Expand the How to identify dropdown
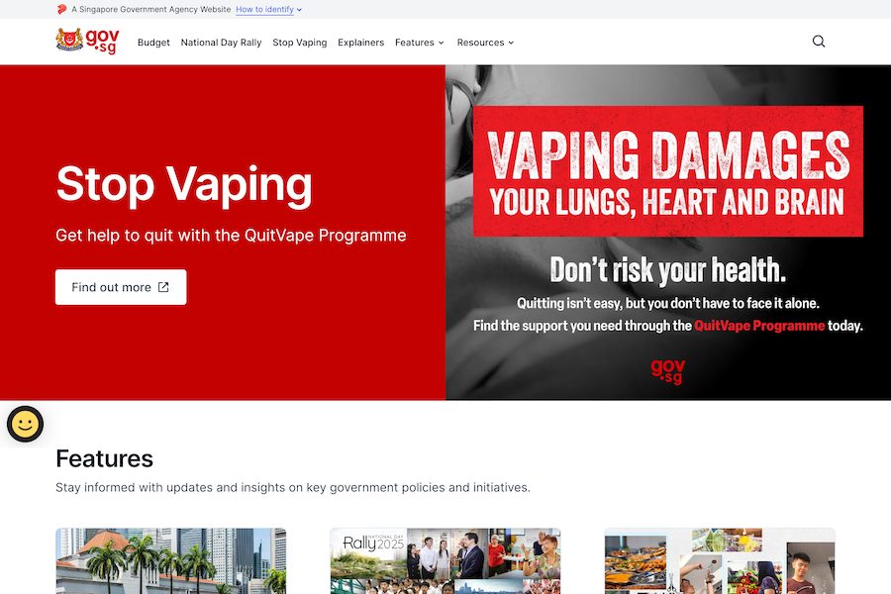Image resolution: width=891 pixels, height=594 pixels. (268, 9)
